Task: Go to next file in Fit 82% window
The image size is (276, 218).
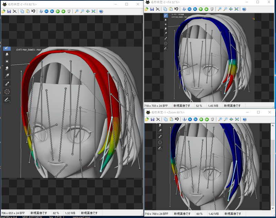Action: (52, 11)
